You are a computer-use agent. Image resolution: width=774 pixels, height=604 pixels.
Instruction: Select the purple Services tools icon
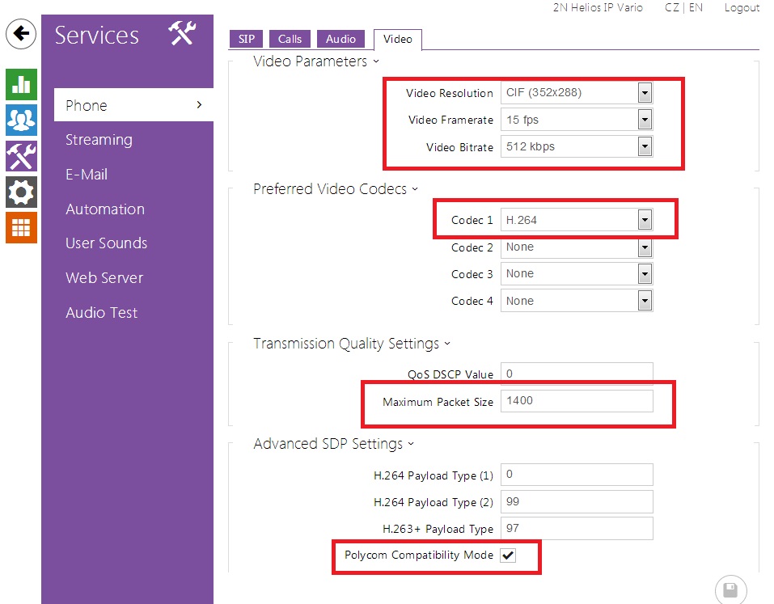[x=21, y=156]
